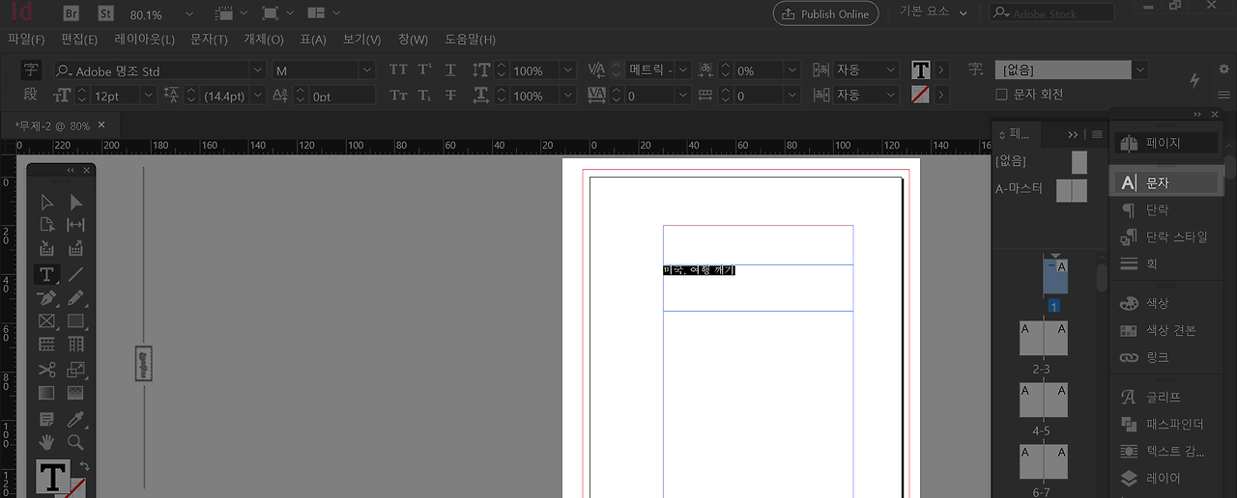Enable the 문자 회전 checkbox

[x=1001, y=95]
